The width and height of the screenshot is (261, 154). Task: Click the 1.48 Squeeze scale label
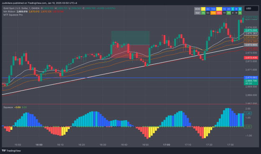tap(248, 113)
